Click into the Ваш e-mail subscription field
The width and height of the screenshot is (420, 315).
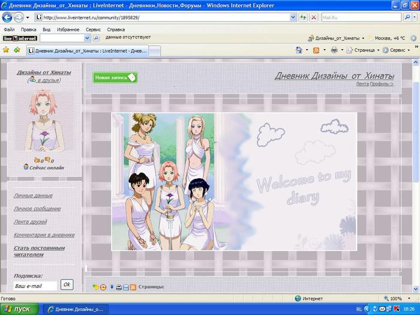tap(35, 286)
